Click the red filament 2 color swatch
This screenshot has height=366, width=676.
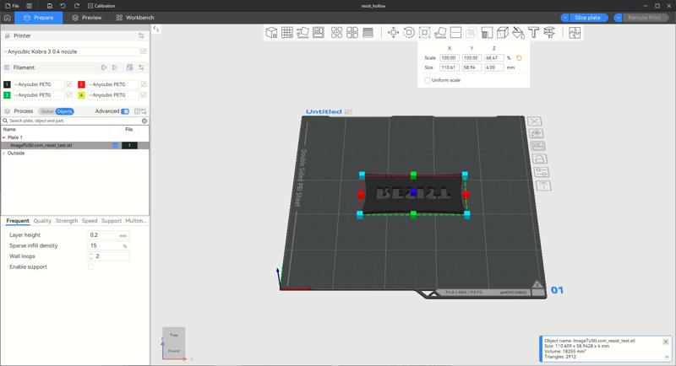[81, 84]
